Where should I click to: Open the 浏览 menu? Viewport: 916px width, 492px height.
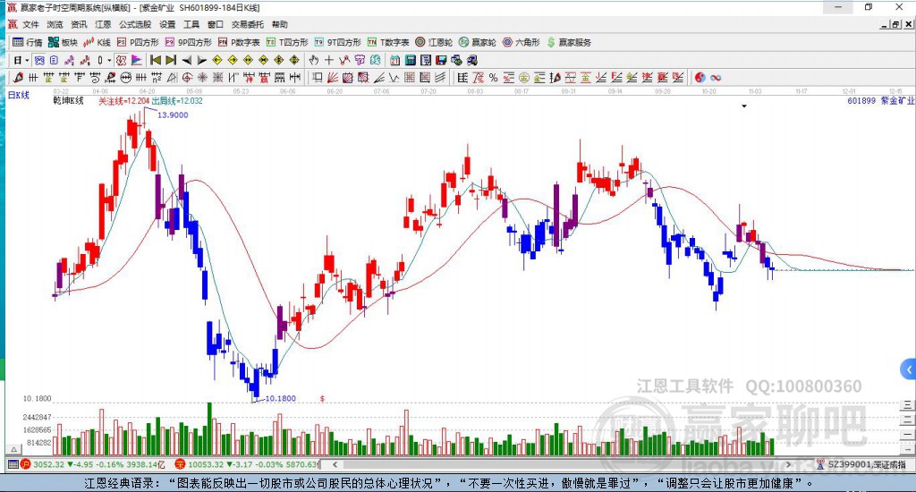(x=55, y=24)
